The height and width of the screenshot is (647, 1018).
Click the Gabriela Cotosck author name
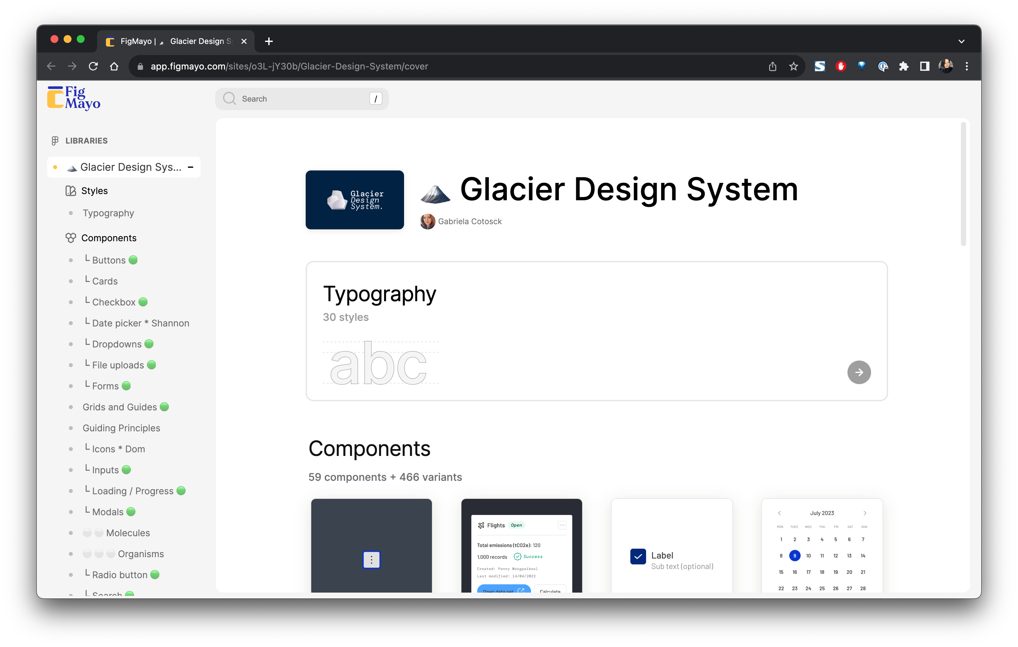click(470, 222)
